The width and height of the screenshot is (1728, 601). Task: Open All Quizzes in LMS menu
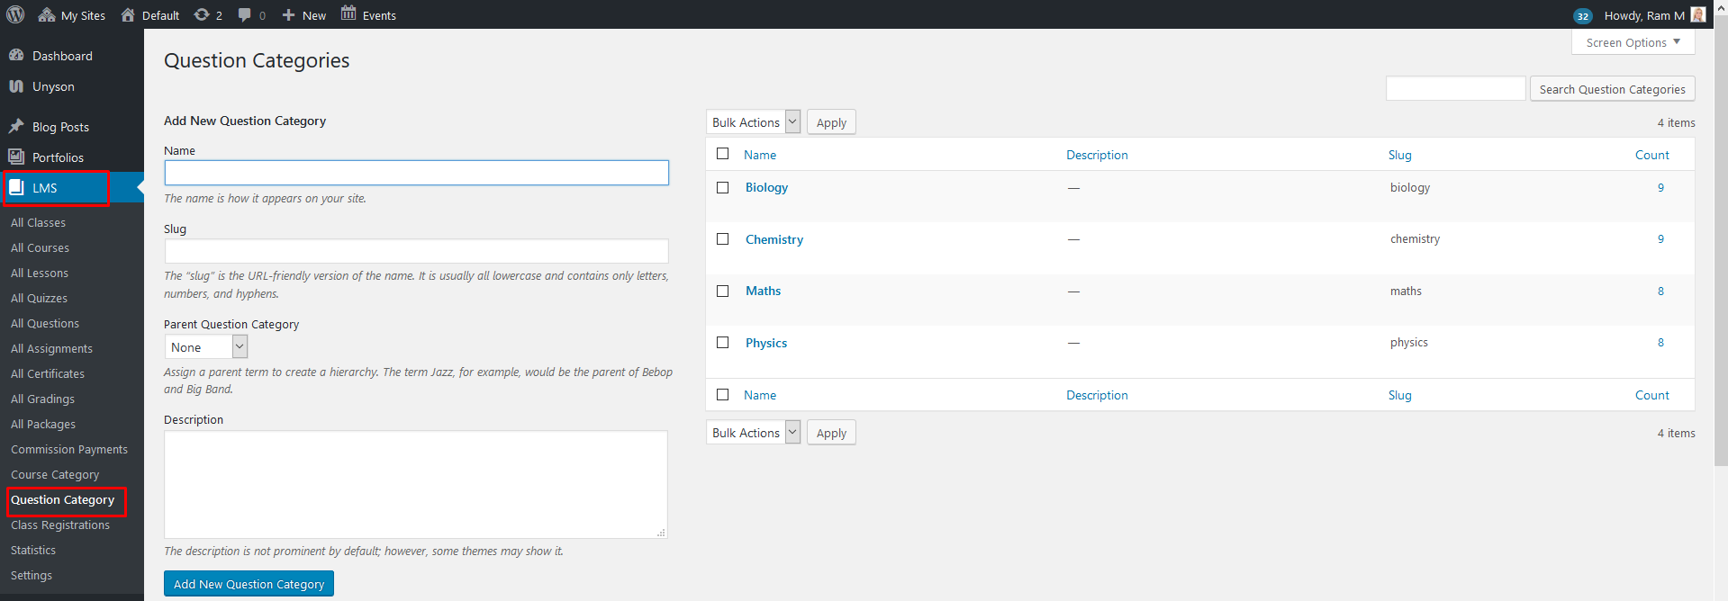[39, 298]
